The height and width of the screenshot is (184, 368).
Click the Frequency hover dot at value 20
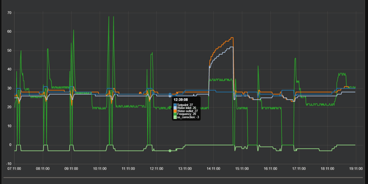(x=170, y=107)
